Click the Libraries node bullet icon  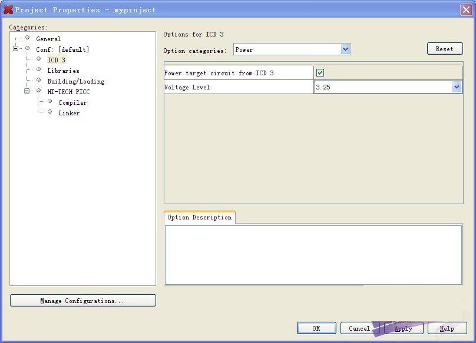pyautogui.click(x=38, y=69)
